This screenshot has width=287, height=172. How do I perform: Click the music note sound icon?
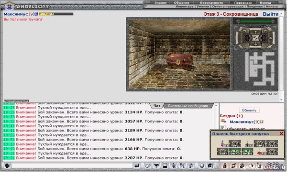(191, 166)
